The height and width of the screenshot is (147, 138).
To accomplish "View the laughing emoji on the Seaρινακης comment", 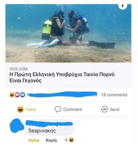I will coord(71,140).
